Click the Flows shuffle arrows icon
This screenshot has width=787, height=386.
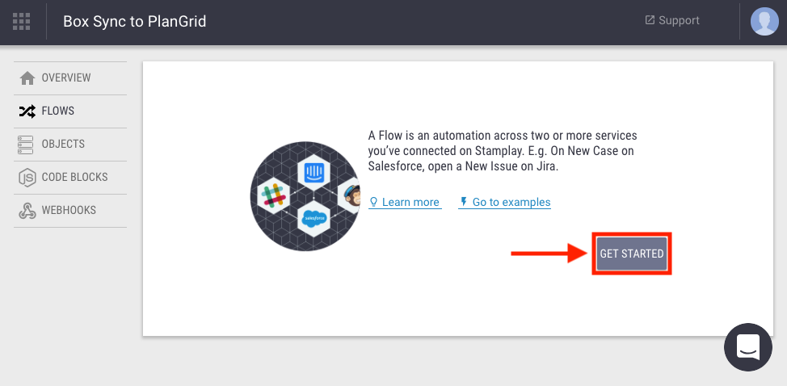click(27, 111)
